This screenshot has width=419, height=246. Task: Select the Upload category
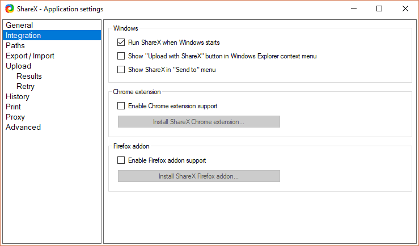(x=52, y=66)
